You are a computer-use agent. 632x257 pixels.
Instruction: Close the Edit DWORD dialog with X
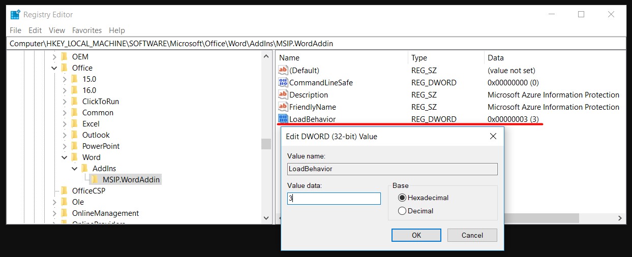point(493,136)
